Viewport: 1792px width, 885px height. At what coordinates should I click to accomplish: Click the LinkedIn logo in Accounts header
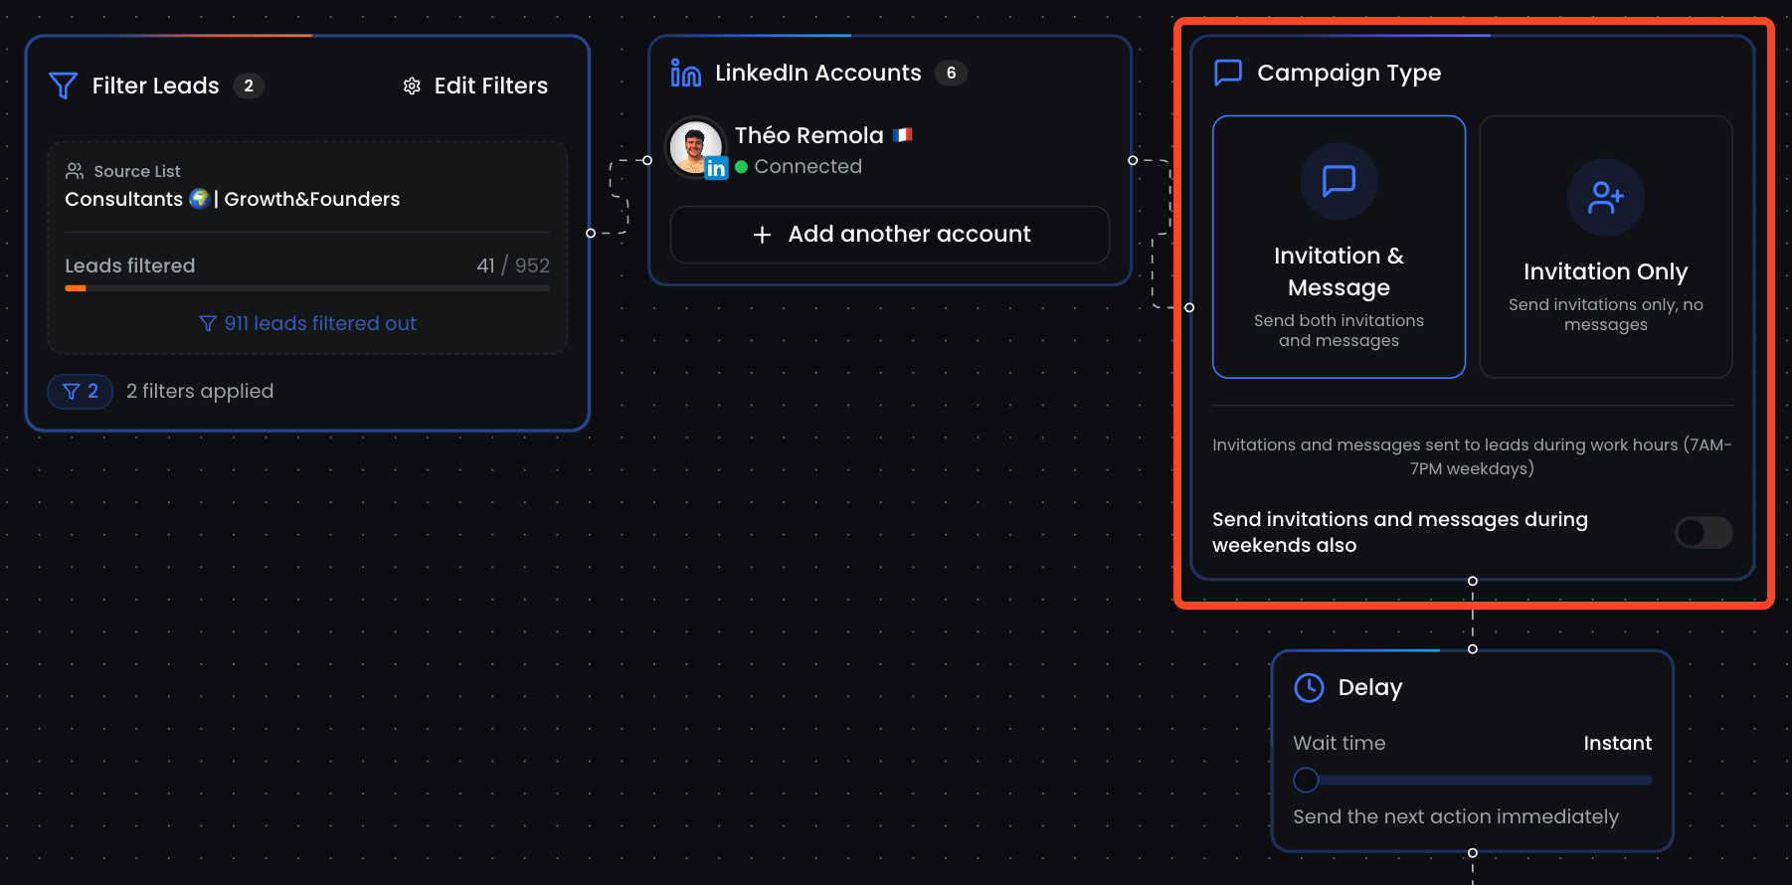pyautogui.click(x=686, y=73)
